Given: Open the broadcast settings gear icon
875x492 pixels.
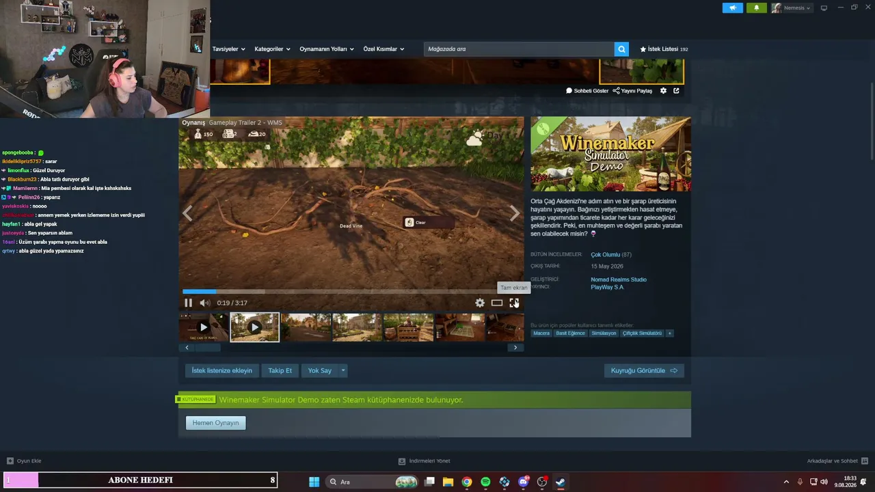Looking at the screenshot, I should tap(663, 91).
